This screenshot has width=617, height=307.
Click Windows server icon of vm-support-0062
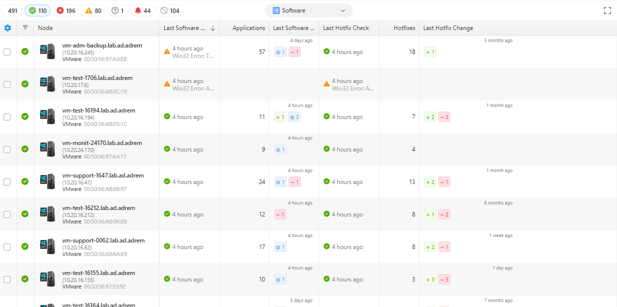(x=48, y=246)
